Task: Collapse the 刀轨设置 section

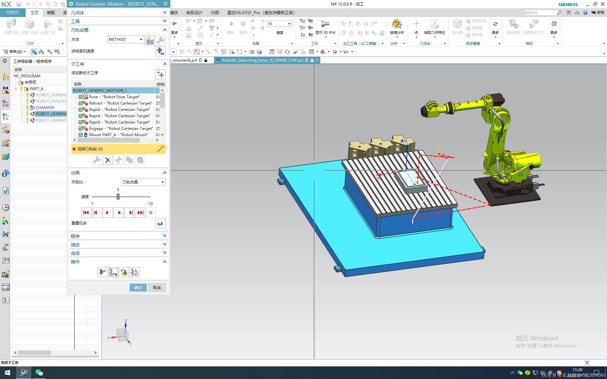Action: [118, 30]
